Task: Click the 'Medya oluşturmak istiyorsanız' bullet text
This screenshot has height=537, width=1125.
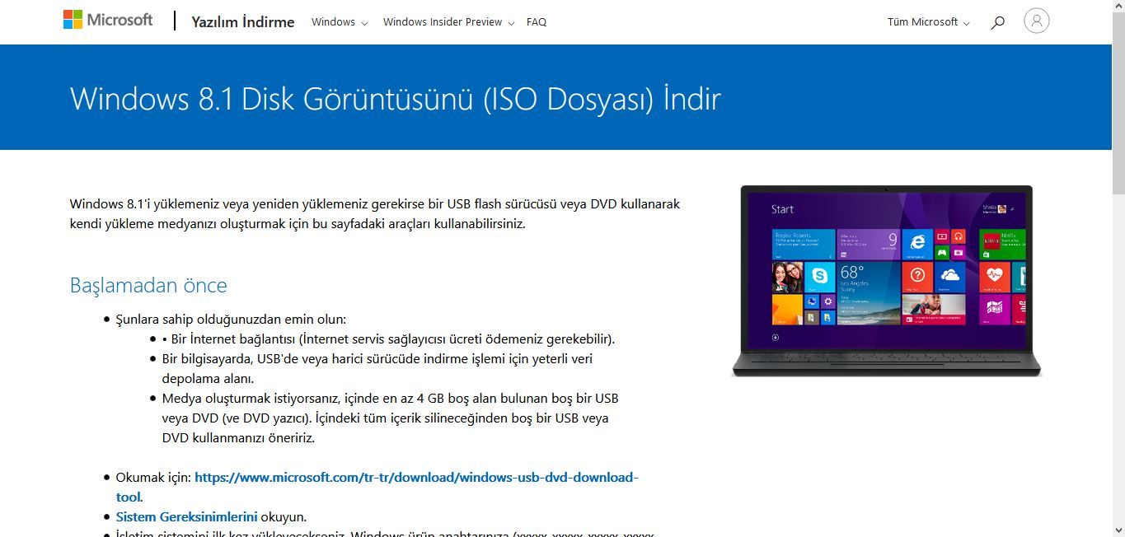Action: tap(390, 418)
